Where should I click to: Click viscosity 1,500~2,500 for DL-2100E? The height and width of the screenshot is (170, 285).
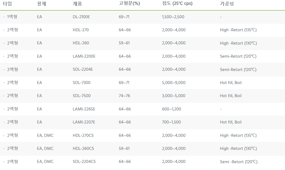tap(173, 17)
